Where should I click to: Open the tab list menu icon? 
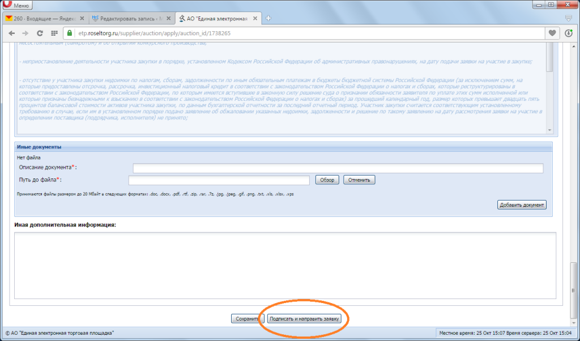click(x=569, y=18)
